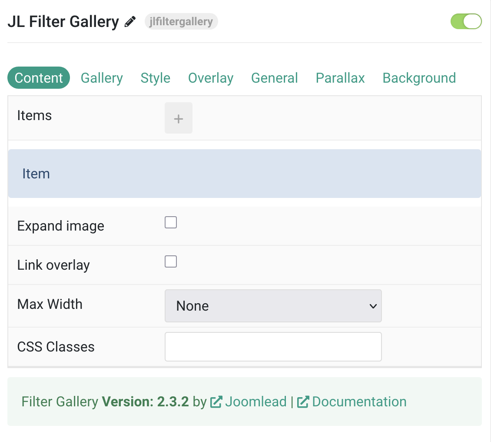Open the Documentation link
The width and height of the screenshot is (491, 442).
point(359,402)
